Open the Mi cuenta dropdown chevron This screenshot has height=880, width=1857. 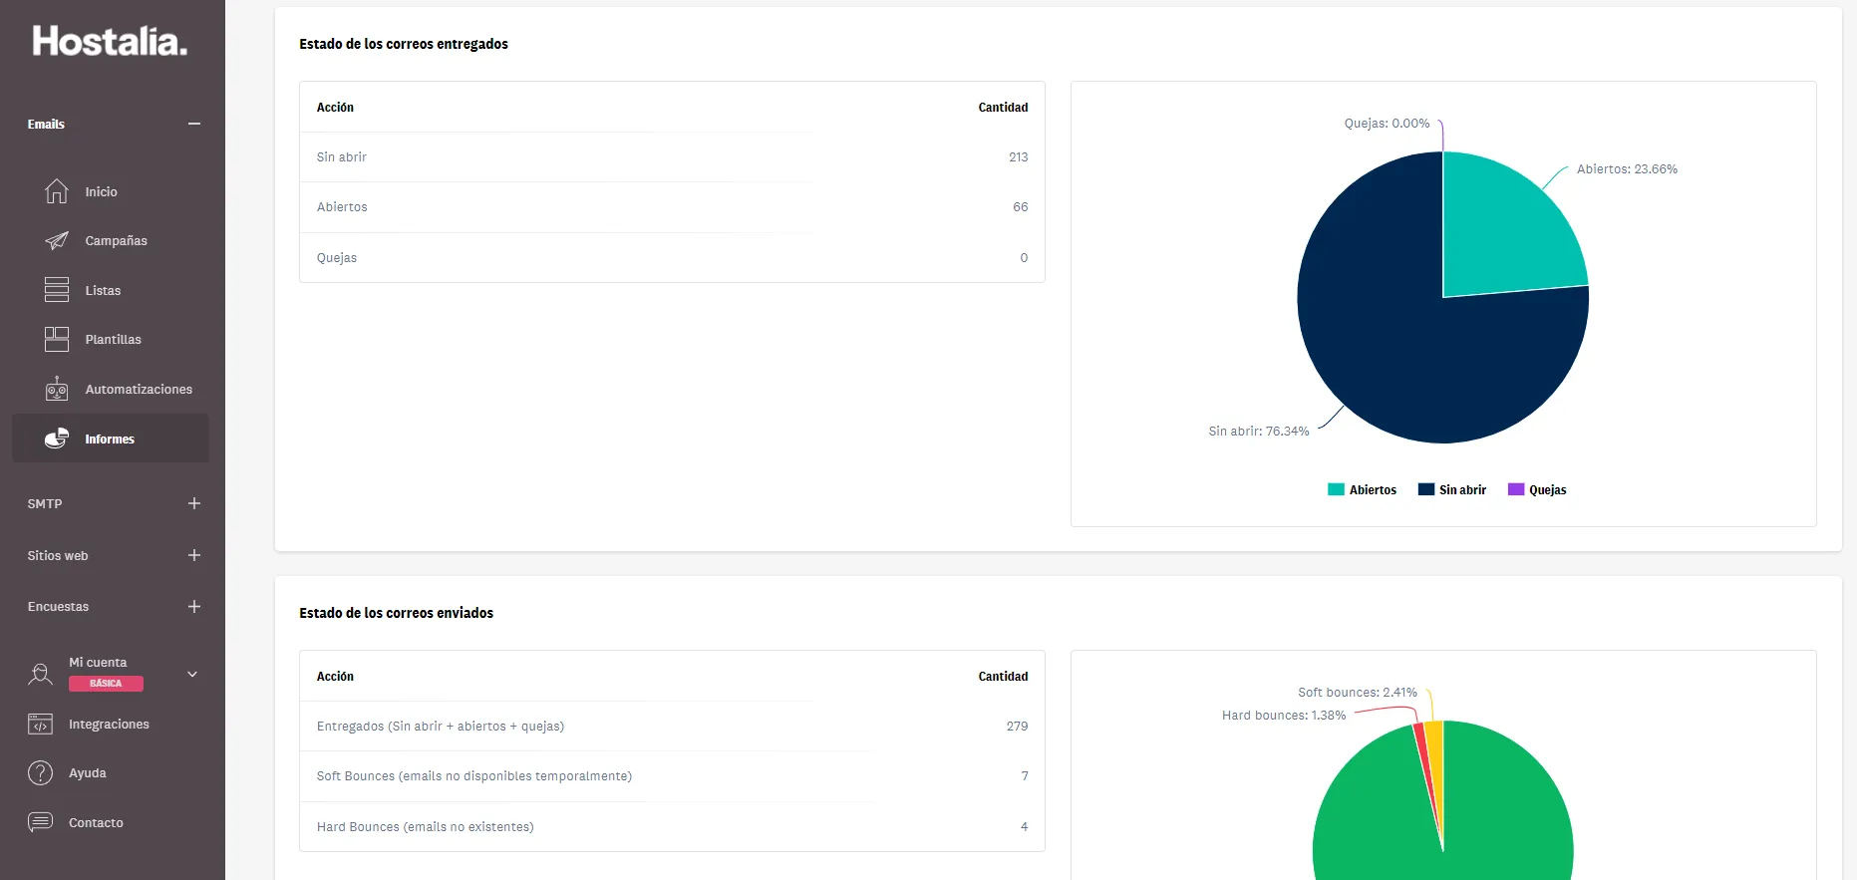[192, 674]
